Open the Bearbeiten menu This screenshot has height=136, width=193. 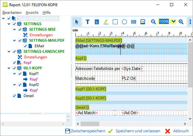coord(12,13)
